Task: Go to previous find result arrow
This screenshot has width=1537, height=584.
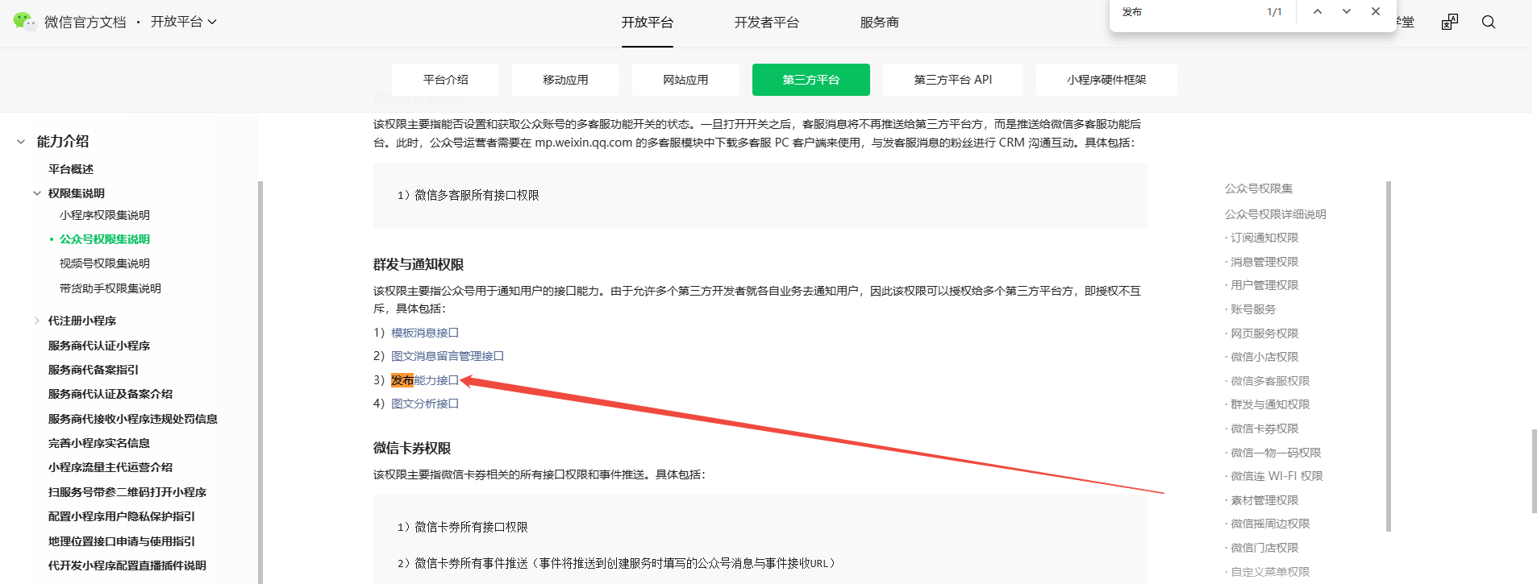Action: pyautogui.click(x=1318, y=11)
